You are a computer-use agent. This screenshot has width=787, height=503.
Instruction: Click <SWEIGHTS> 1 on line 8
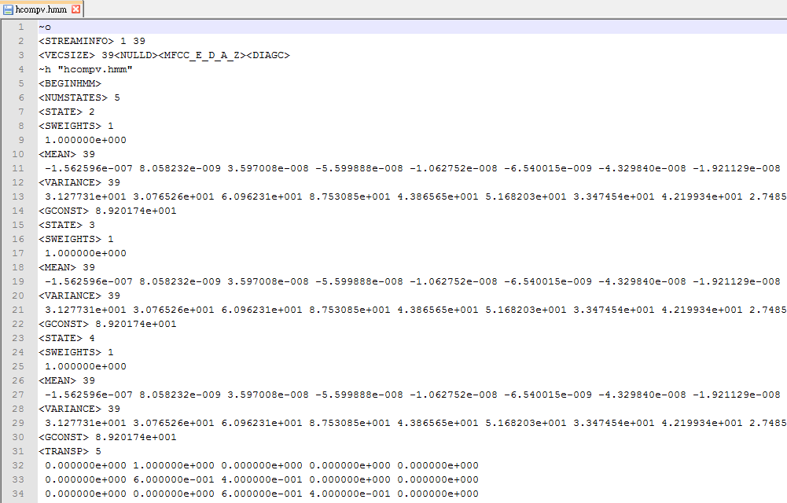point(76,126)
